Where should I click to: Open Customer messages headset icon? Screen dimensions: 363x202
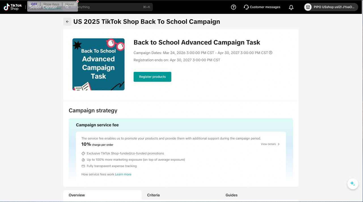pos(246,7)
